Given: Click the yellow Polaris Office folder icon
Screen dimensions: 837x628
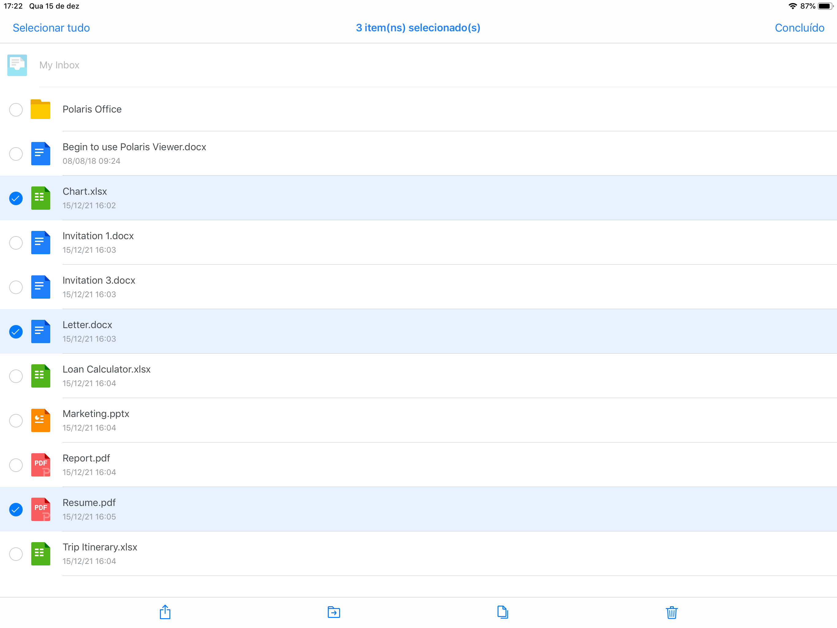Looking at the screenshot, I should pos(40,109).
